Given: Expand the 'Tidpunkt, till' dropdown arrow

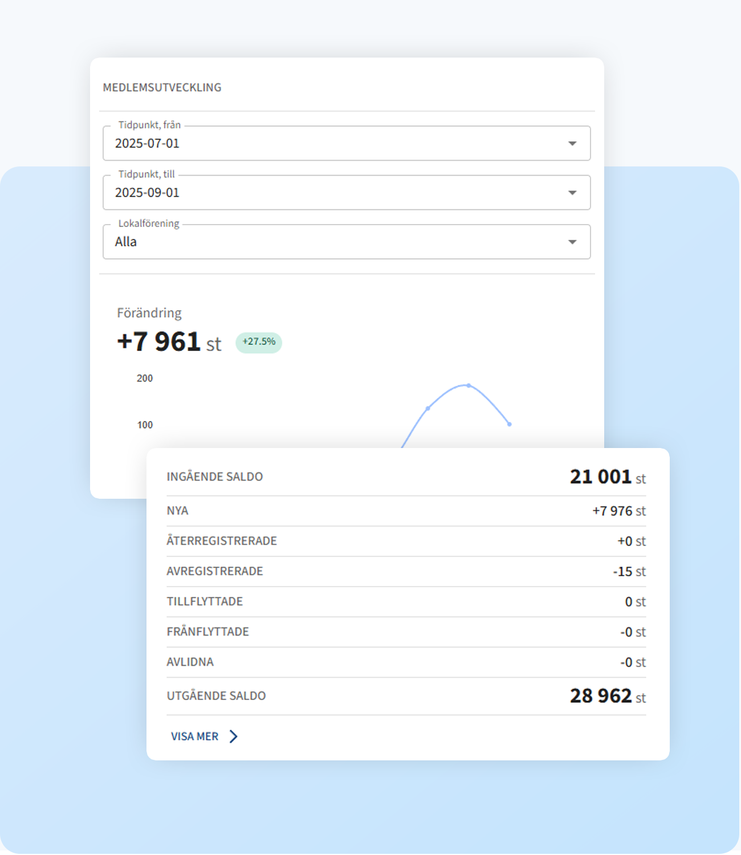Looking at the screenshot, I should 572,193.
